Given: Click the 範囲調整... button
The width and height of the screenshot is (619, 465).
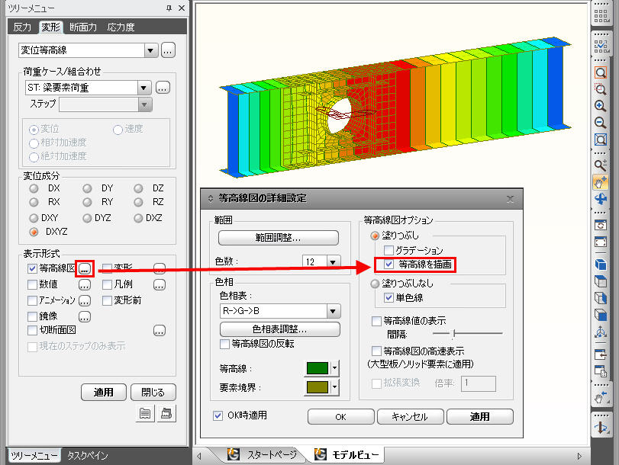Looking at the screenshot, I should click(278, 237).
